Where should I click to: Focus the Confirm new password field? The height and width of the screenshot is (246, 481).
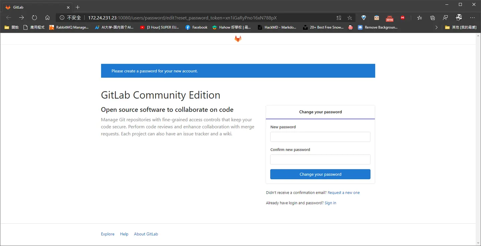320,160
